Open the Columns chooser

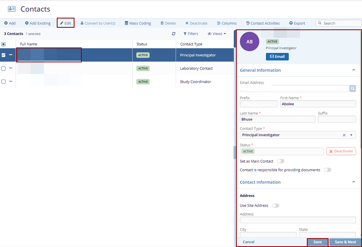[227, 23]
